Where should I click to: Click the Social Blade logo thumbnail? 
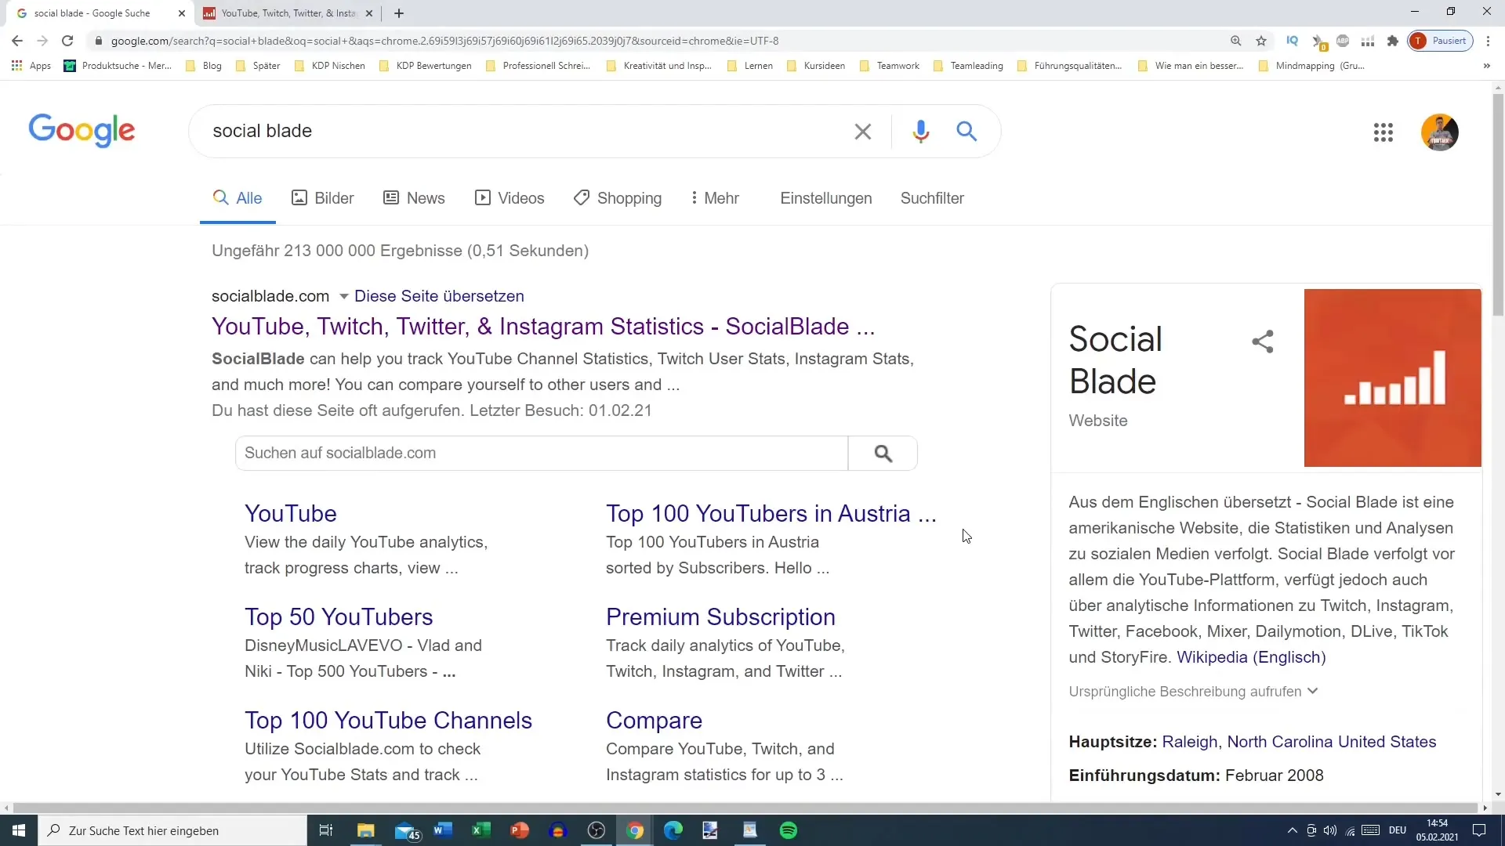pyautogui.click(x=1392, y=378)
